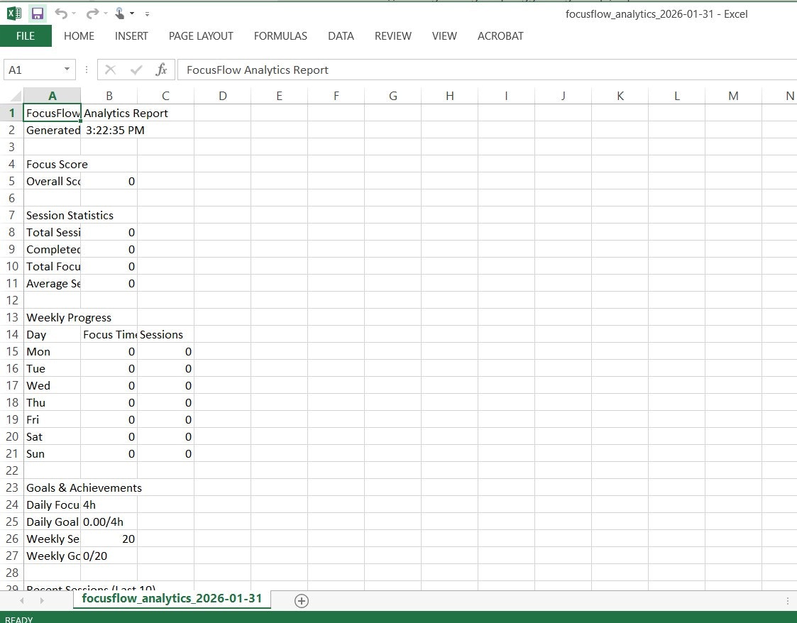Click the formula bar text field
Image resolution: width=797 pixels, height=623 pixels.
[487, 70]
